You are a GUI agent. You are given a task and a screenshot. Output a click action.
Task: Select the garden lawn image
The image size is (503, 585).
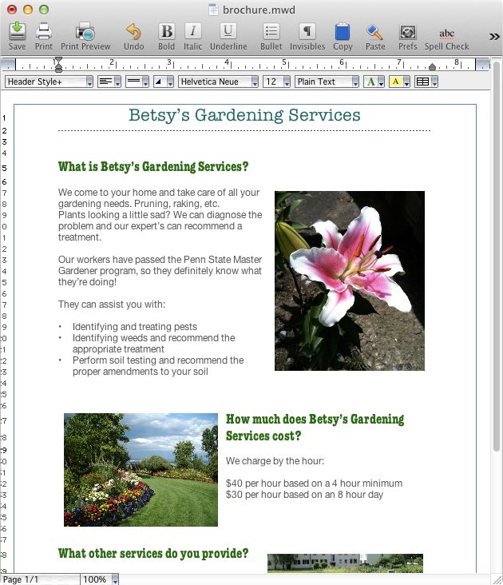141,470
